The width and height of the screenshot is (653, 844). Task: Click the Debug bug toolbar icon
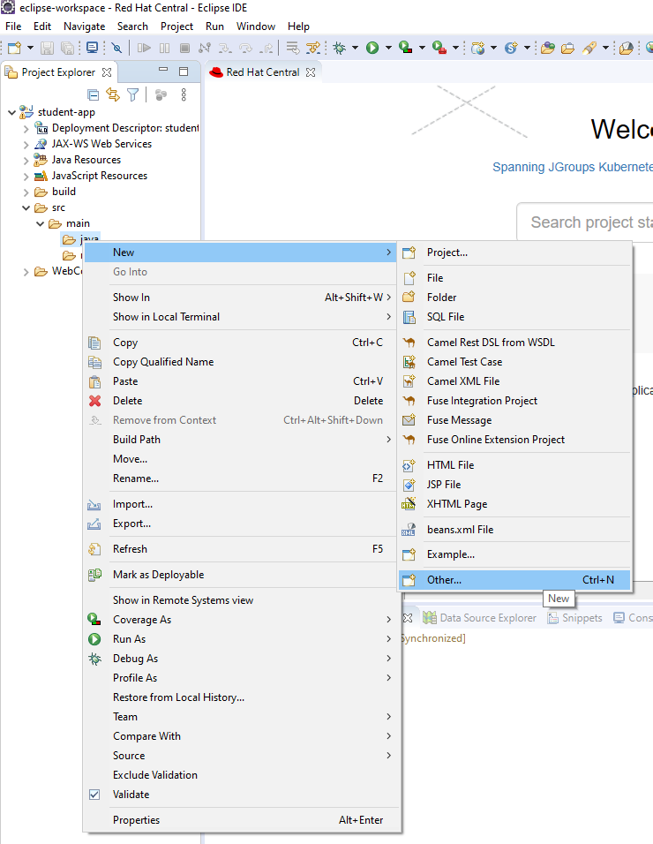[x=340, y=48]
